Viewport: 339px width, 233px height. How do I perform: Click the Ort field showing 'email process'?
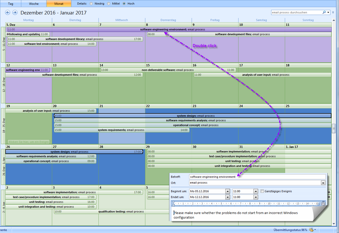point(255,183)
